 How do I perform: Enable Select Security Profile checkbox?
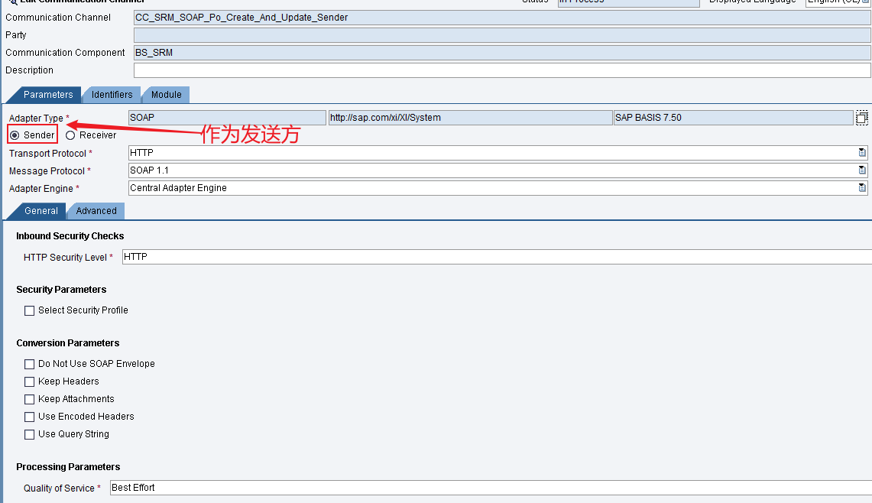30,310
